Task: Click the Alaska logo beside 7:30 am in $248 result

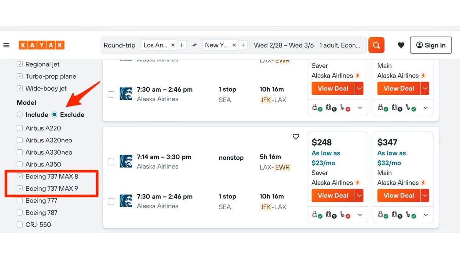Action: [x=126, y=201]
